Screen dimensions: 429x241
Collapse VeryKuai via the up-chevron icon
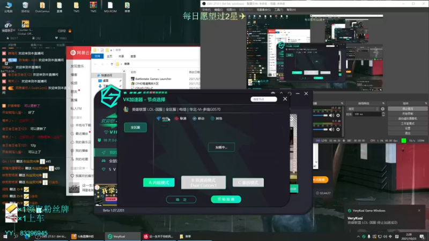(x=281, y=93)
